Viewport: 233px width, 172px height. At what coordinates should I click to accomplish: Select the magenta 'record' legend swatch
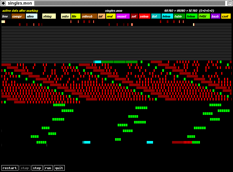pos(123,16)
